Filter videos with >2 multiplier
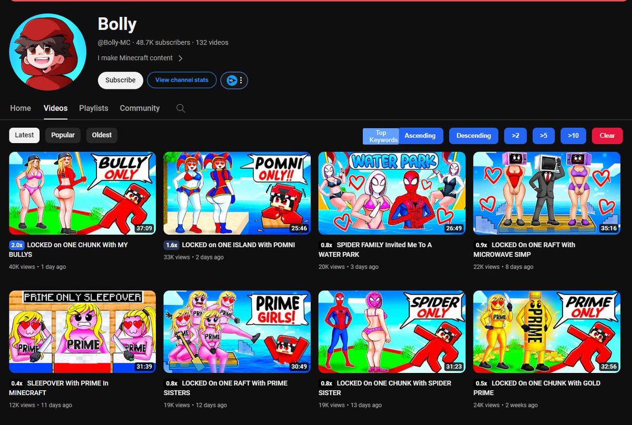Screen dimensions: 632x425 tap(515, 136)
